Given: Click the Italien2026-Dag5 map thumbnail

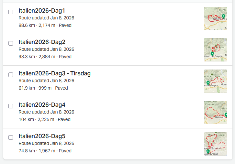Looking at the screenshot, I should tap(215, 144).
